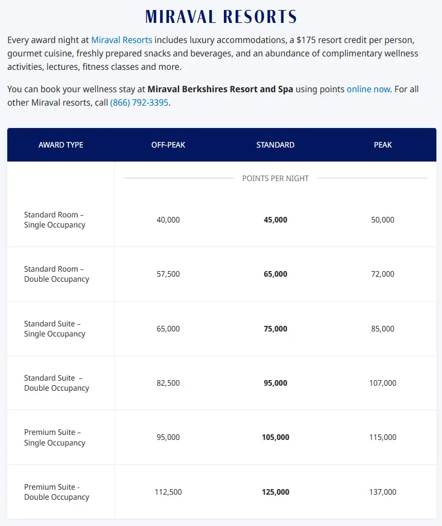Click the STANDARD column header

(275, 145)
